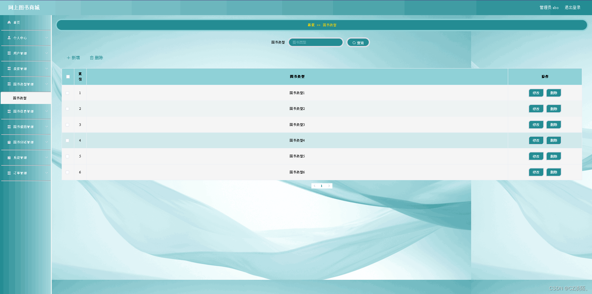592x294 pixels.
Task: Click 修改 for row 图书类型5
Action: [536, 156]
